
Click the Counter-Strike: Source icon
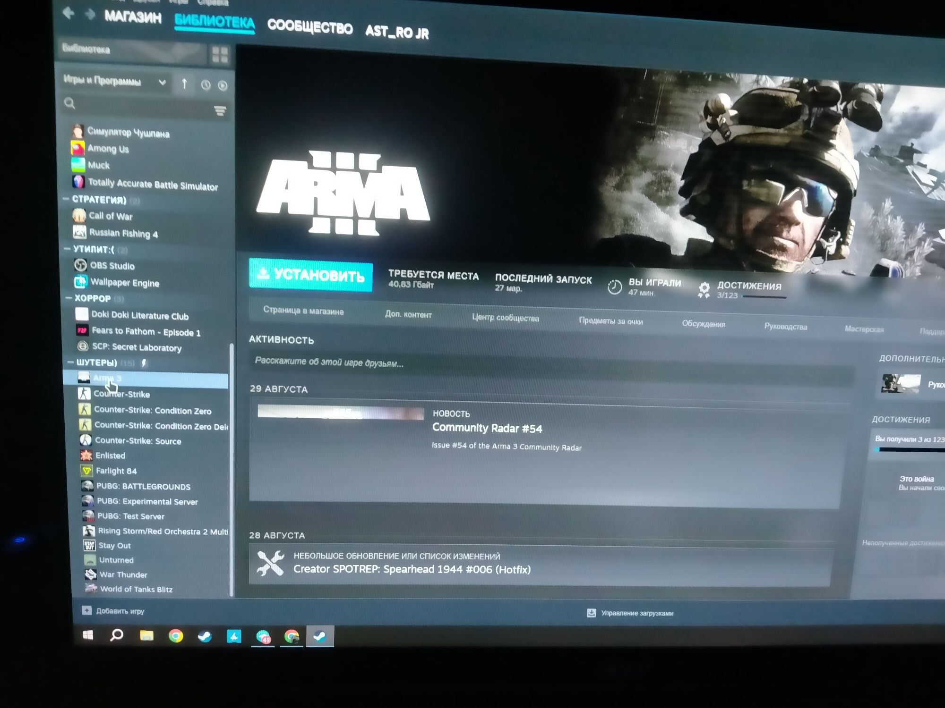click(86, 440)
